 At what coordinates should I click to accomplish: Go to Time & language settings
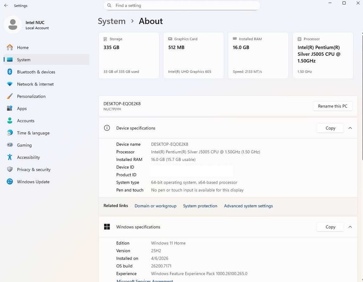point(33,133)
